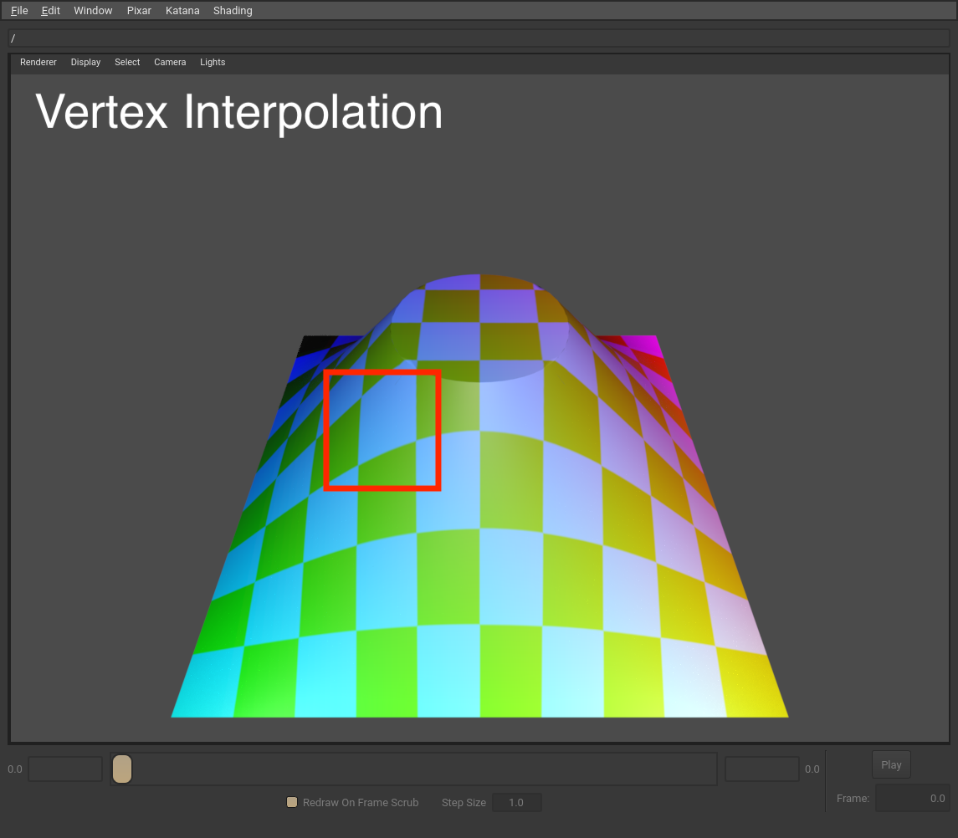Click inside the red square on the mesh

(382, 430)
